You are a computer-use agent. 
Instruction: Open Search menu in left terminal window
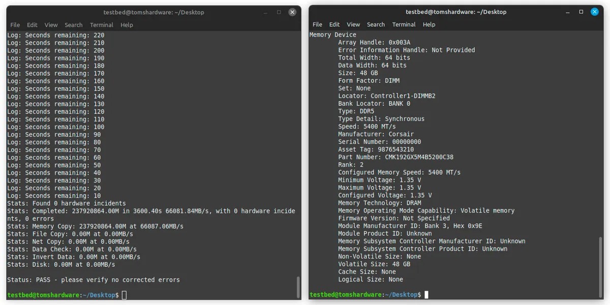coord(73,25)
